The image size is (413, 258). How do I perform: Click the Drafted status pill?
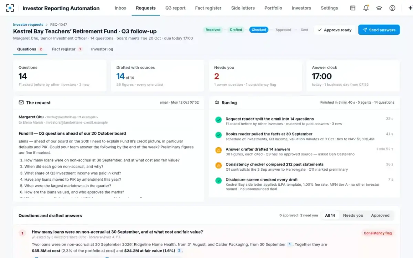[236, 30]
